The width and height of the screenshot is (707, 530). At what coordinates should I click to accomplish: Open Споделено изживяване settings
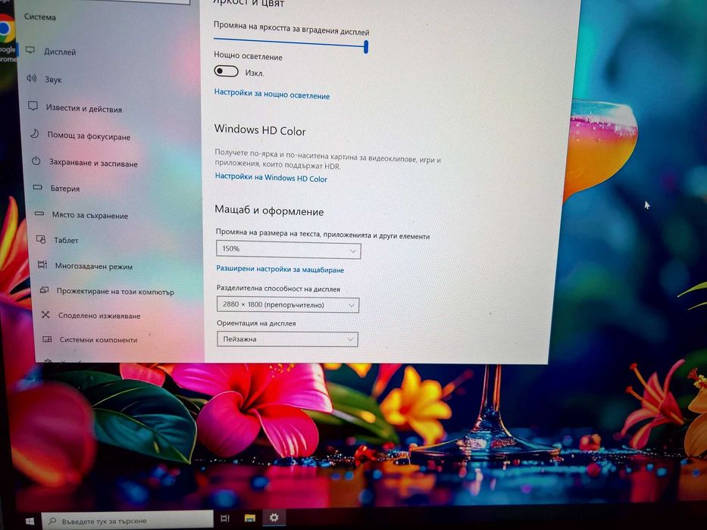99,316
